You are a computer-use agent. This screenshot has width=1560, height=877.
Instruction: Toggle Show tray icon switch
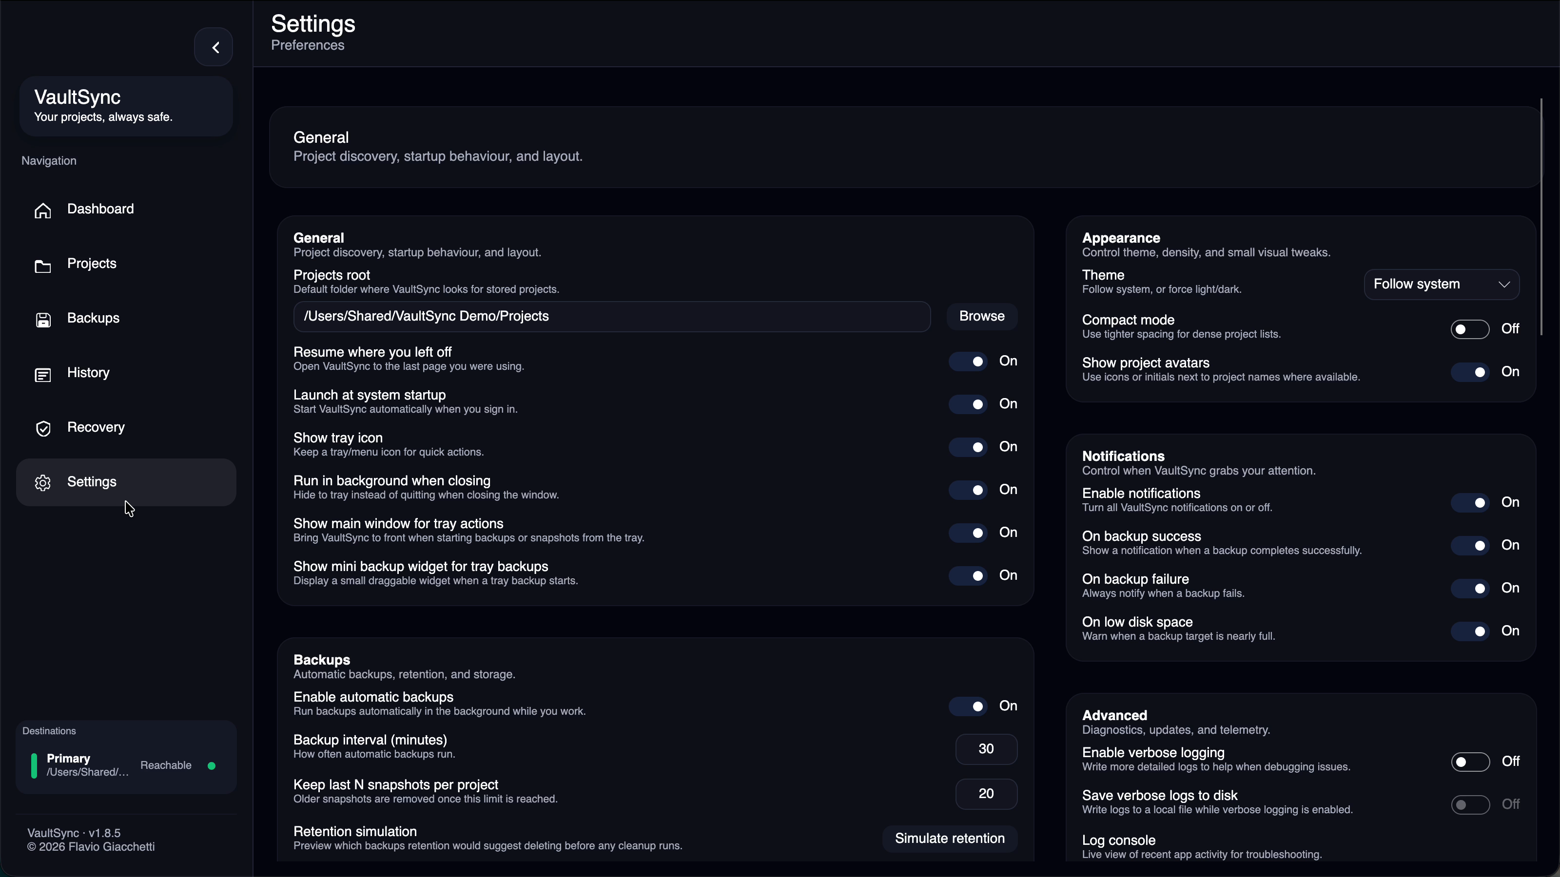point(968,447)
